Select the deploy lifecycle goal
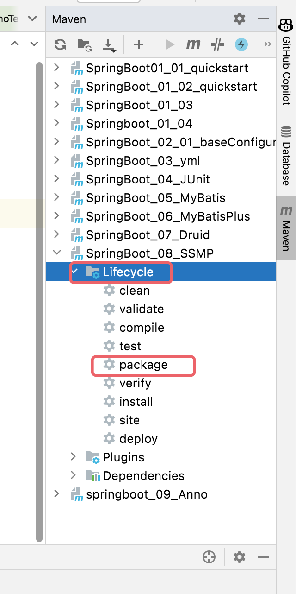Screen dimensions: 296x594 [138, 439]
